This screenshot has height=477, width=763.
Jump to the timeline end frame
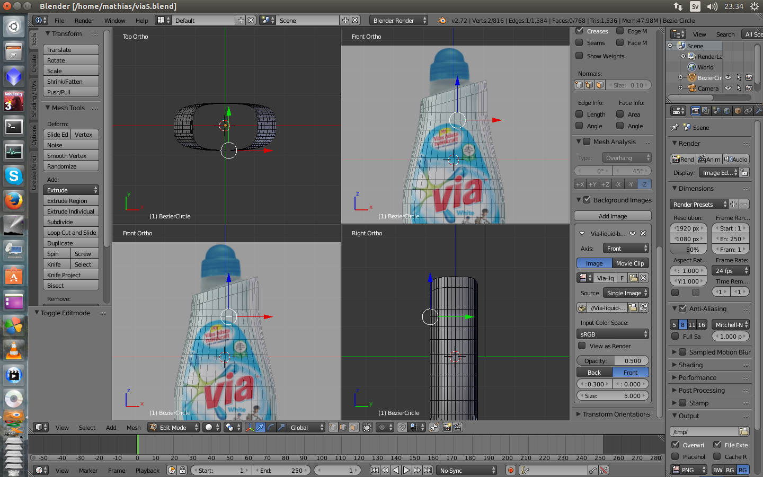(x=428, y=470)
